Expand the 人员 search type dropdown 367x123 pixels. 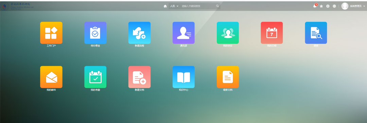174,6
